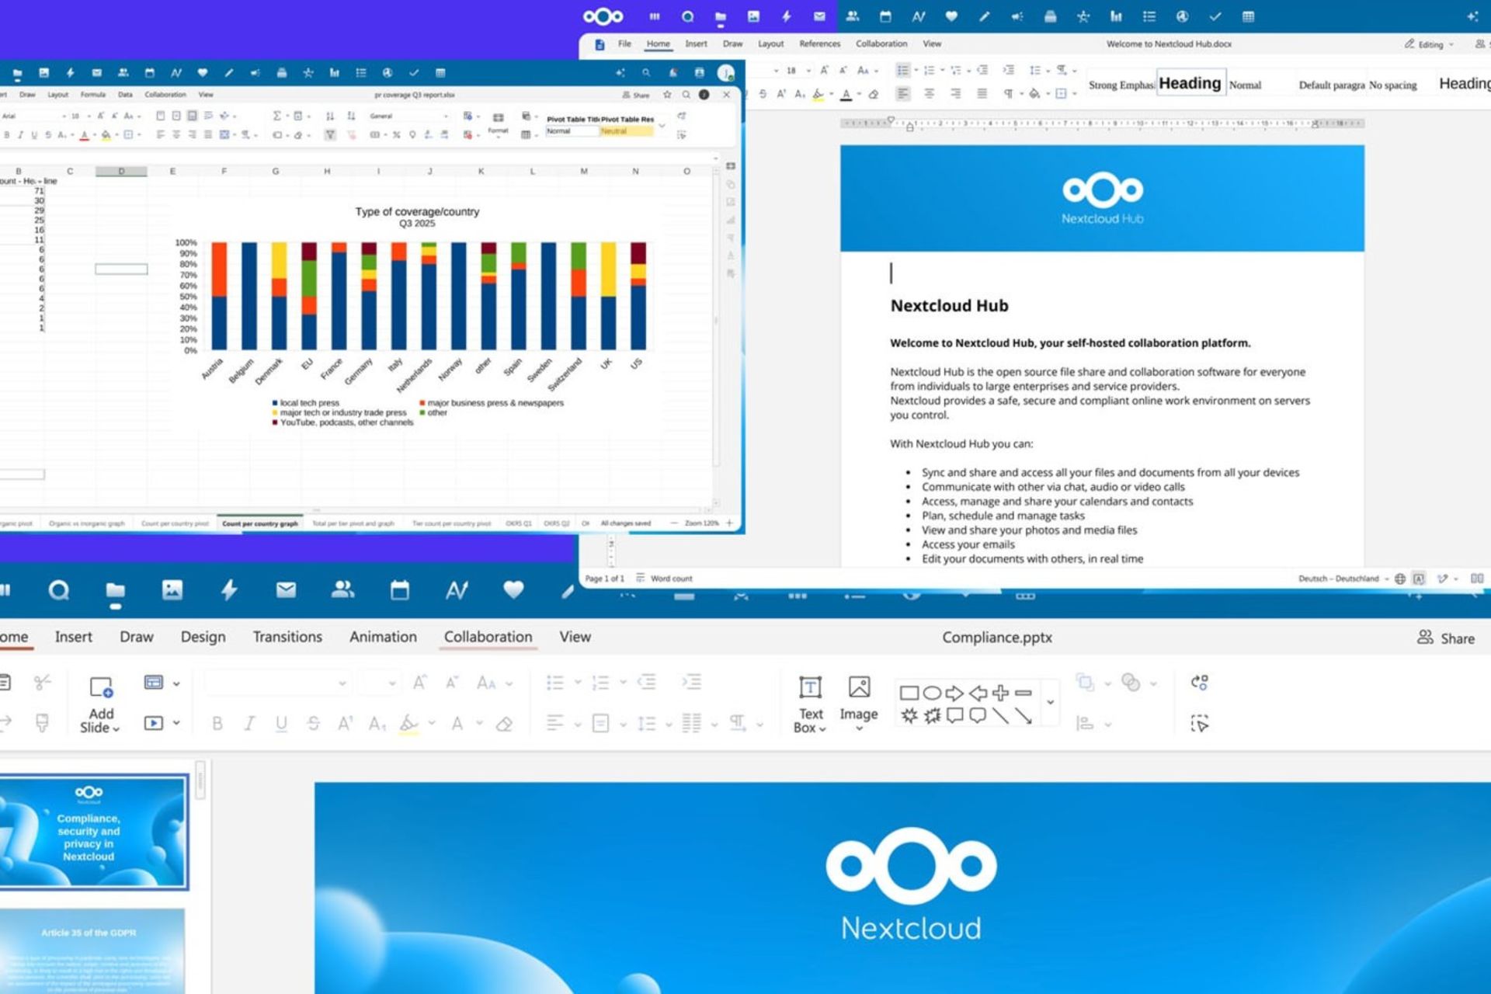Click the Add Slide icon
The image size is (1491, 994).
pyautogui.click(x=101, y=704)
